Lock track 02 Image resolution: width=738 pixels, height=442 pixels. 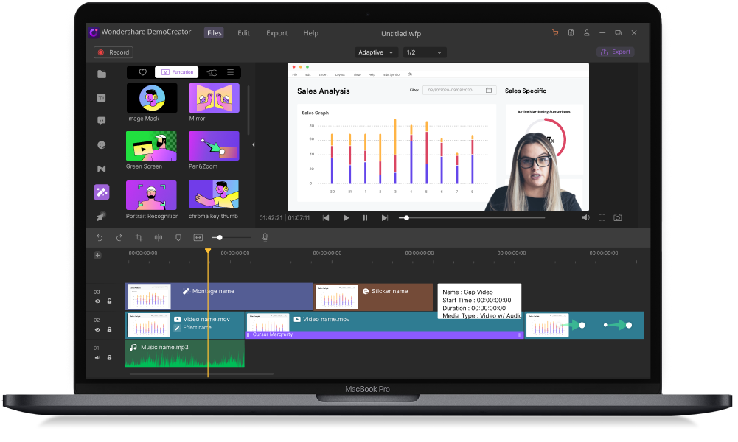tap(109, 329)
